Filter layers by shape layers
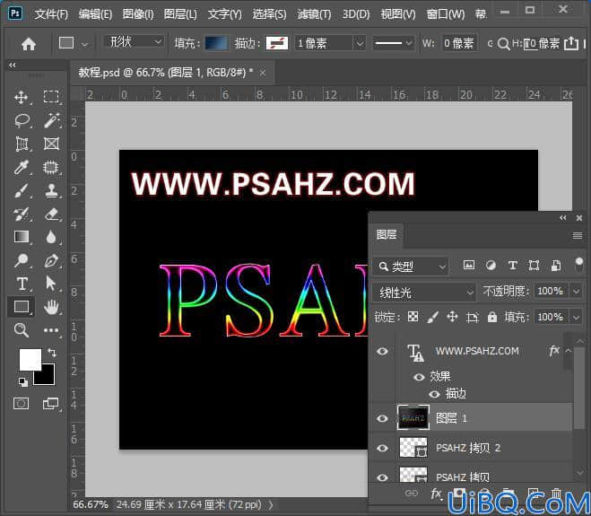591x516 pixels. [x=534, y=266]
